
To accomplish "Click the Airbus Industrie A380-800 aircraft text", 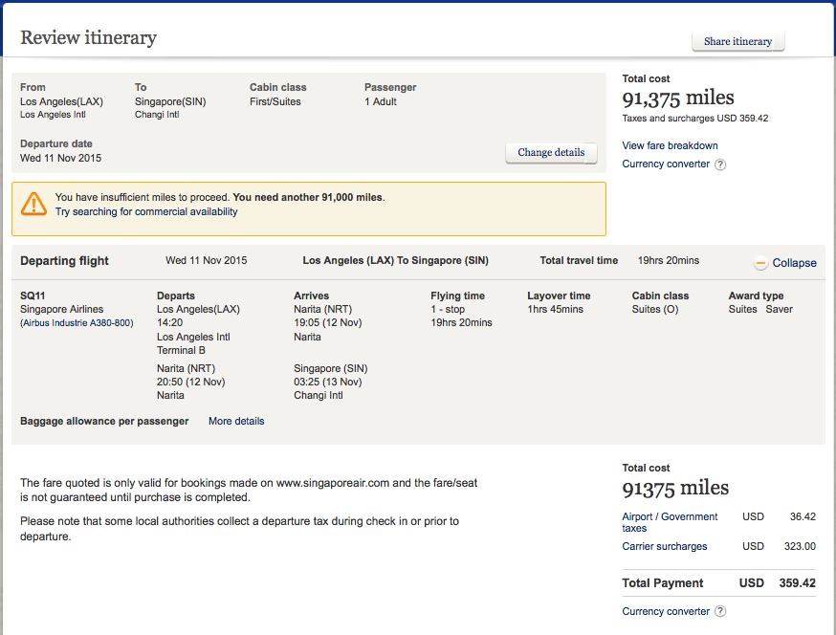I will coord(77,323).
